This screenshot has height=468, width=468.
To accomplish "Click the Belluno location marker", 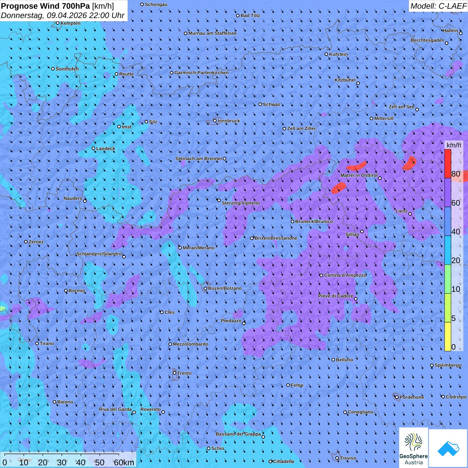I will click(333, 360).
